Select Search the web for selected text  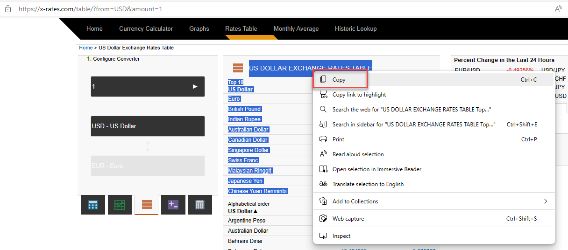click(434, 110)
